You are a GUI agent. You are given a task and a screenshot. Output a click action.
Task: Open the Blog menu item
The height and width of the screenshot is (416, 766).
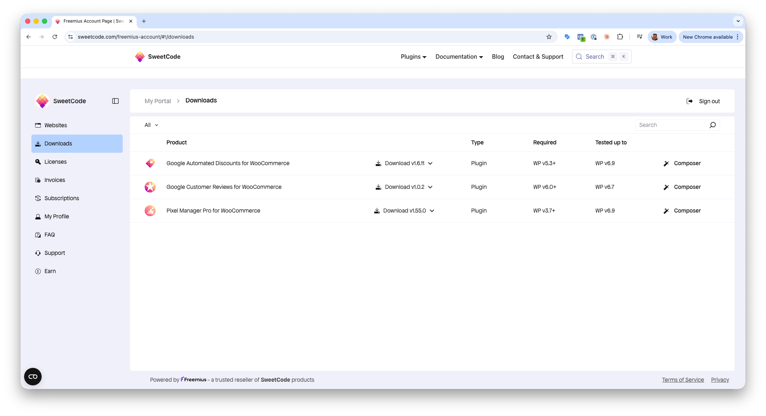coord(498,57)
